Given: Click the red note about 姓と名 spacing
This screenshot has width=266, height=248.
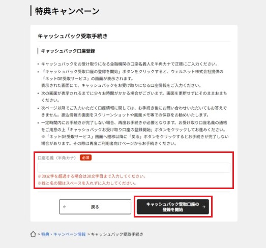Looking at the screenshot, I should tap(87, 183).
